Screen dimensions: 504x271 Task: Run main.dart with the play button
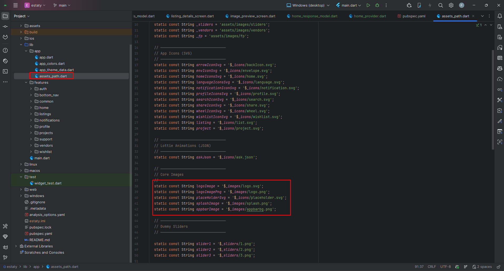coord(368,5)
